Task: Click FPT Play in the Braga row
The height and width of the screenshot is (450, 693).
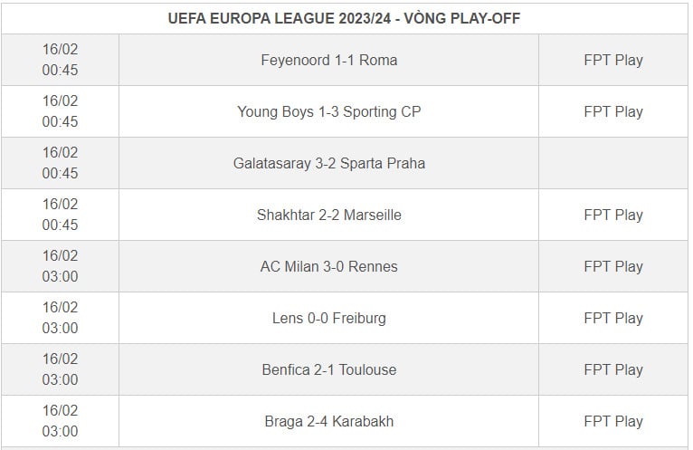Action: coord(613,421)
